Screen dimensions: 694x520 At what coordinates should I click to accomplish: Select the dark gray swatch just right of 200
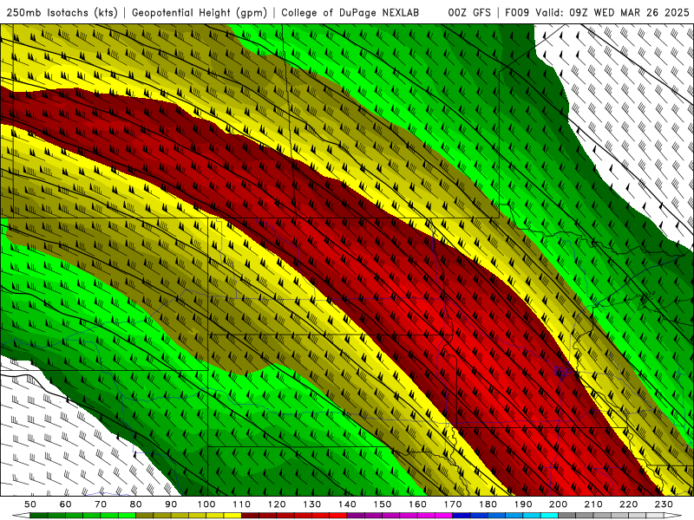click(567, 516)
